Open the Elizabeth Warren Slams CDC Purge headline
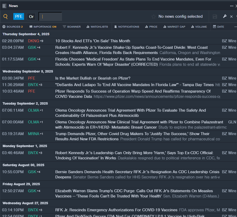 [134, 194]
